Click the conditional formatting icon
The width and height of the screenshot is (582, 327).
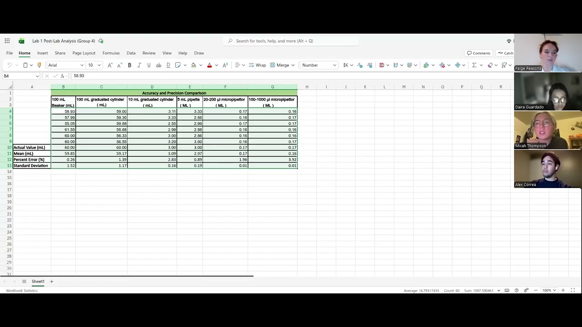click(x=381, y=65)
